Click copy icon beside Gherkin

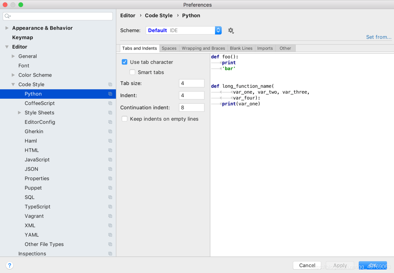click(110, 131)
